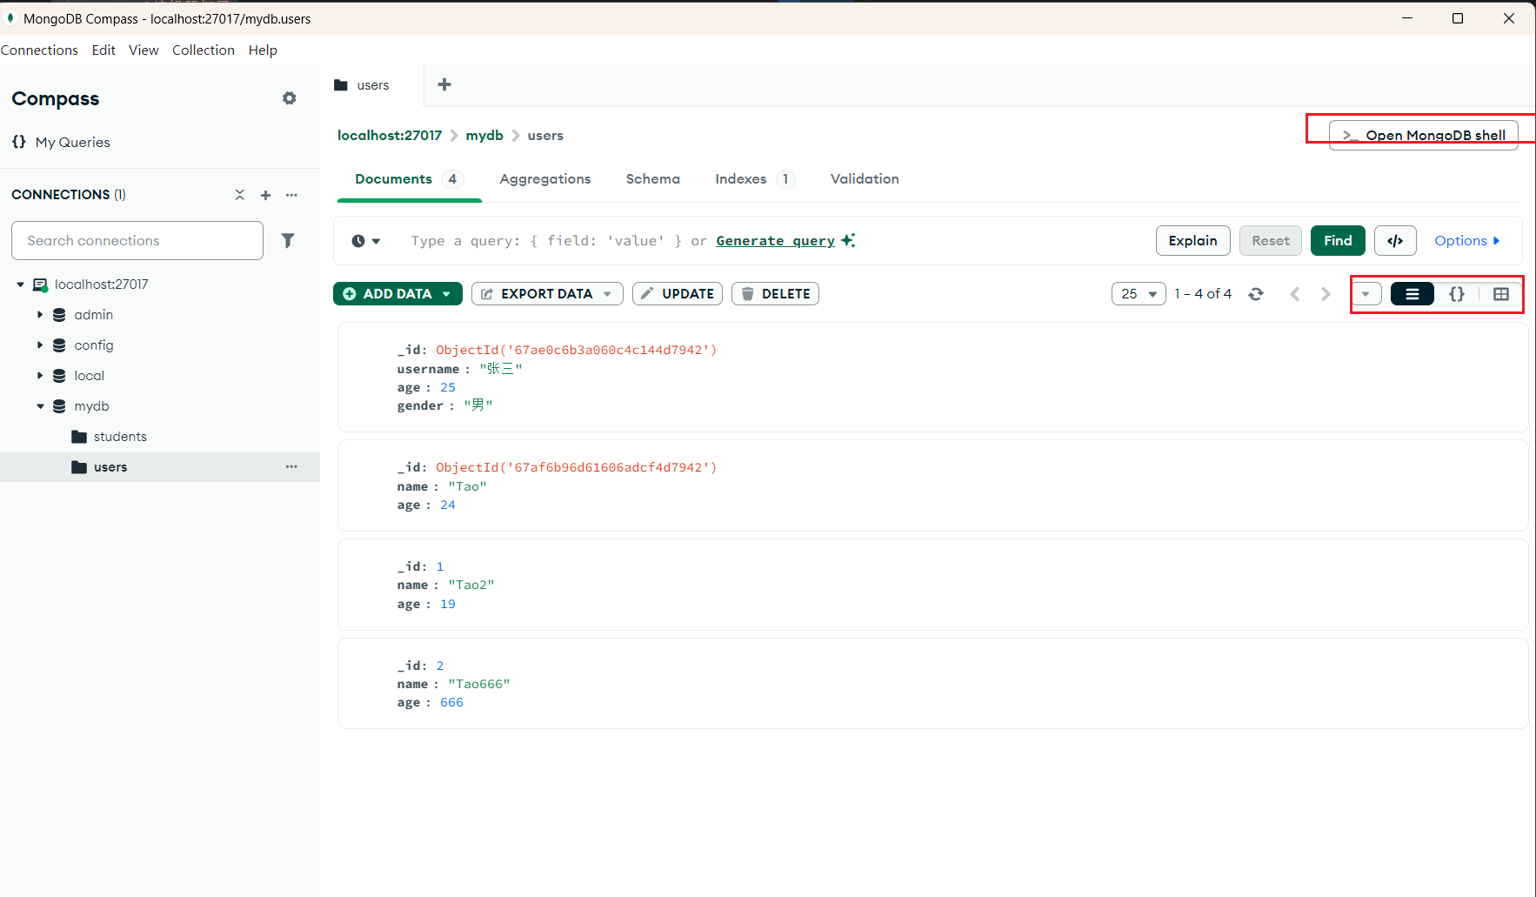Viewport: 1536px width, 897px height.
Task: Switch to list view of documents
Action: [1412, 294]
